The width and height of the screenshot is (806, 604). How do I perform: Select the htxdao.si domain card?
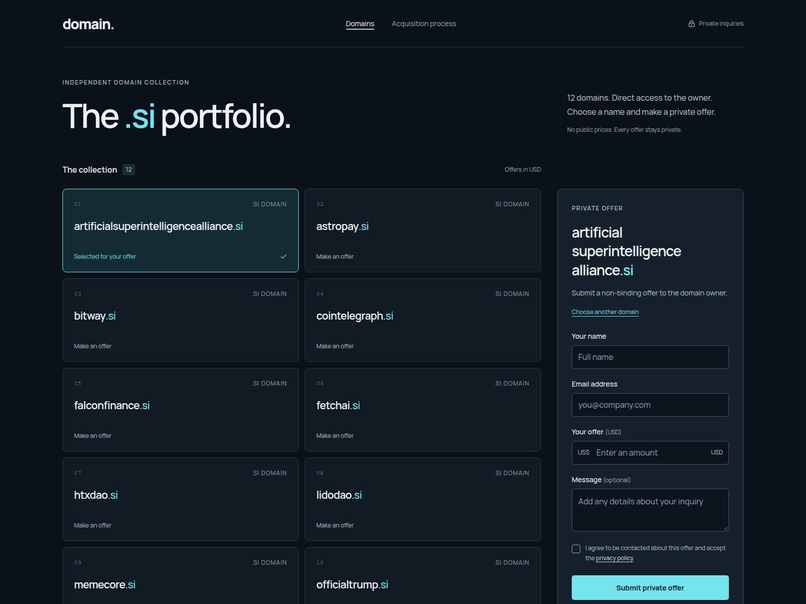pyautogui.click(x=180, y=499)
